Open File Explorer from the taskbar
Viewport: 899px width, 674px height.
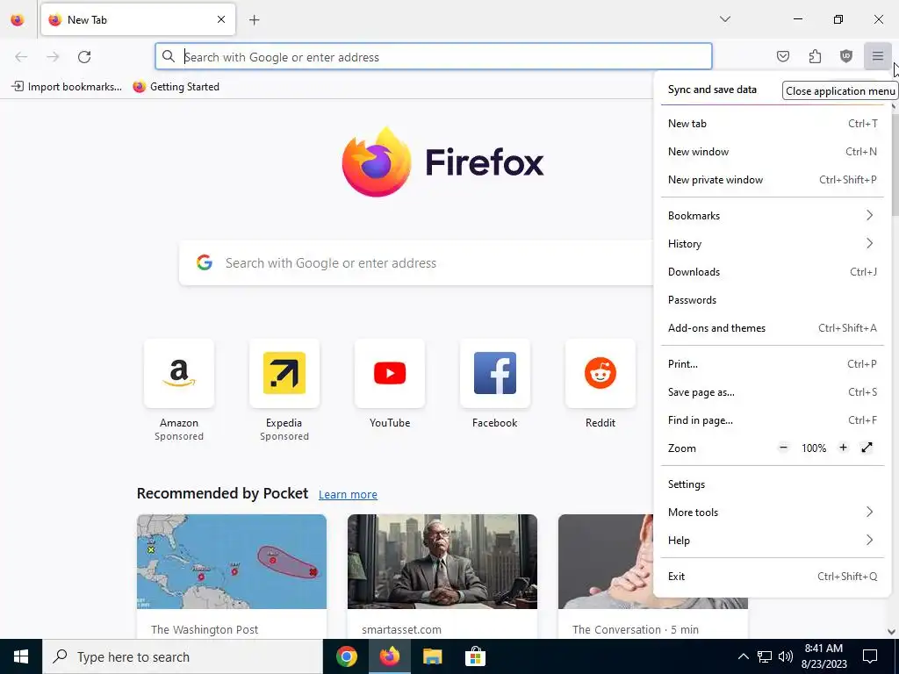point(432,656)
